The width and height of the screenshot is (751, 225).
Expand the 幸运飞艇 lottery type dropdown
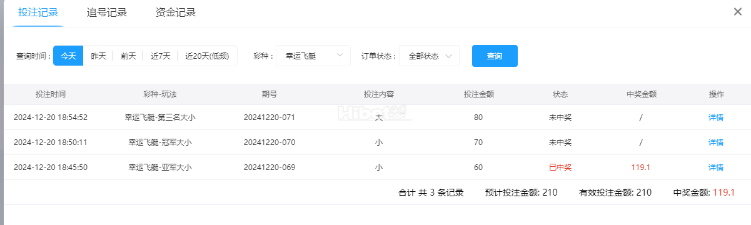tap(313, 56)
